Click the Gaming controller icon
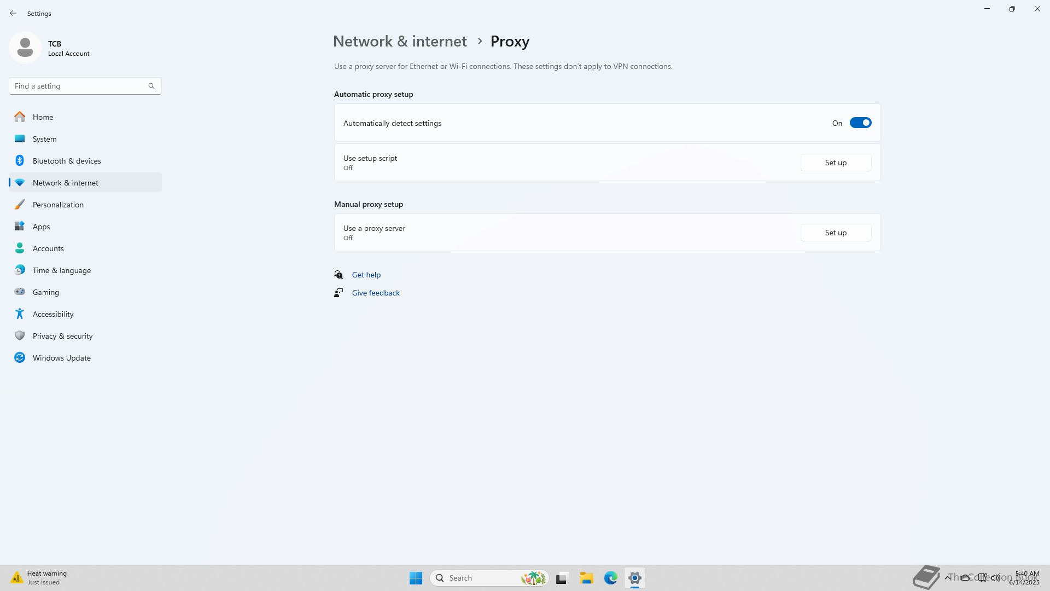 tap(20, 292)
